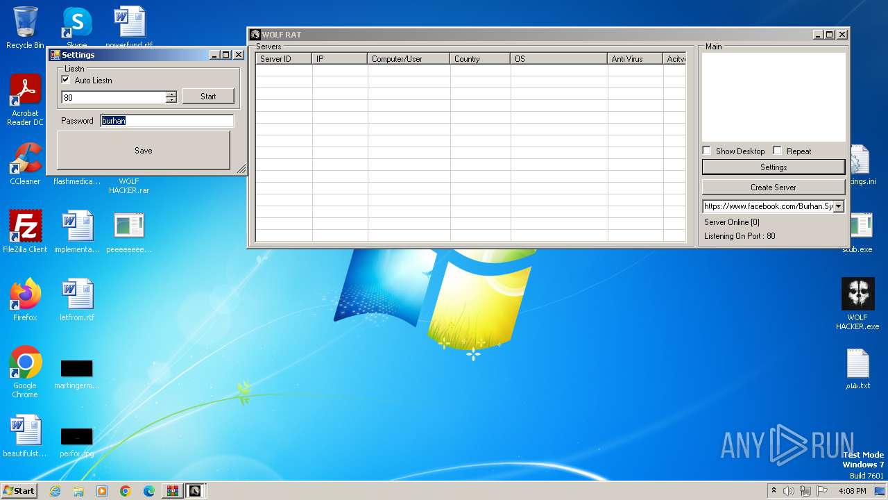Click the Start listen button
This screenshot has width=888, height=500.
coord(208,97)
